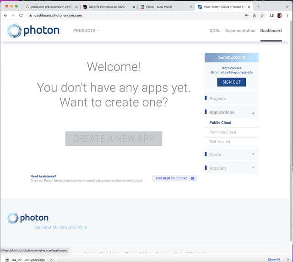Click the 'We Make Multiplayer Simple' tagline
This screenshot has width=293, height=262.
click(x=60, y=227)
